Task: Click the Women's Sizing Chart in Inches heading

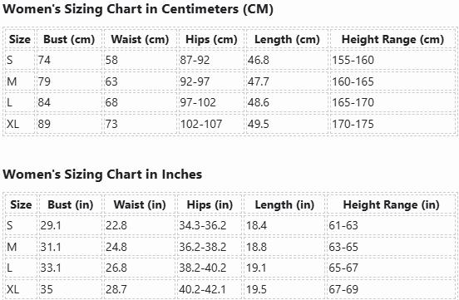Action: point(102,175)
